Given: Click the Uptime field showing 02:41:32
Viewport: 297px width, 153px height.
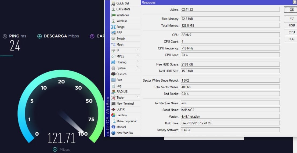Looking at the screenshot, I should (x=230, y=9).
